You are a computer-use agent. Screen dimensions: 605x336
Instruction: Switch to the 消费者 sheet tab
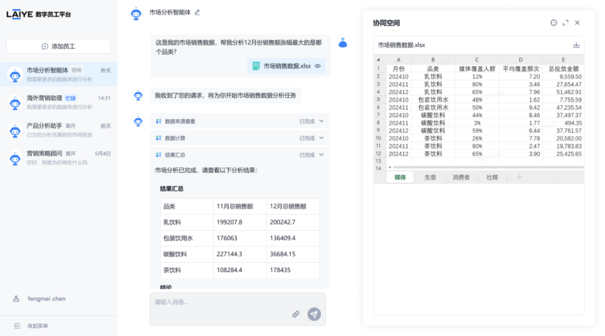point(461,177)
